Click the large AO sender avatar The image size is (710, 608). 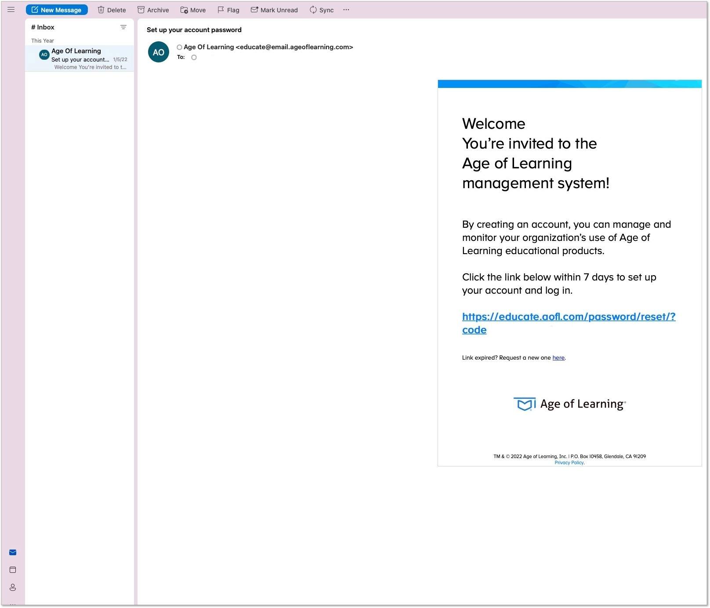[159, 52]
